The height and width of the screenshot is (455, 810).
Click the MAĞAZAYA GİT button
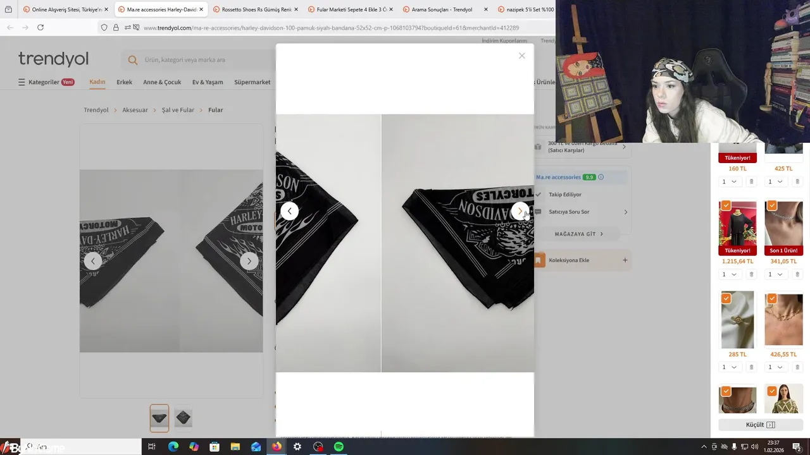click(x=579, y=234)
